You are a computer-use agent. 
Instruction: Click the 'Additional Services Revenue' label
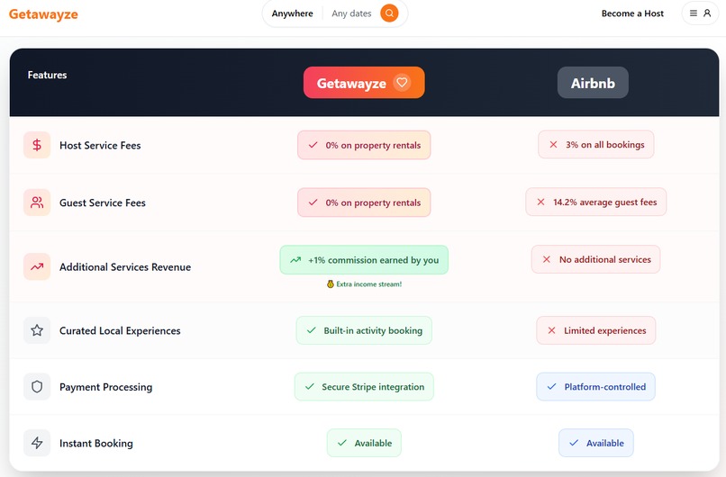tap(125, 267)
